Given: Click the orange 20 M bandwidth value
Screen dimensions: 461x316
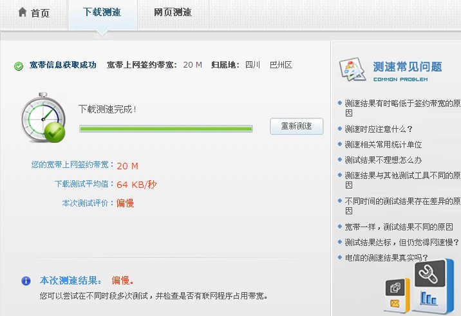Looking at the screenshot, I should [127, 166].
